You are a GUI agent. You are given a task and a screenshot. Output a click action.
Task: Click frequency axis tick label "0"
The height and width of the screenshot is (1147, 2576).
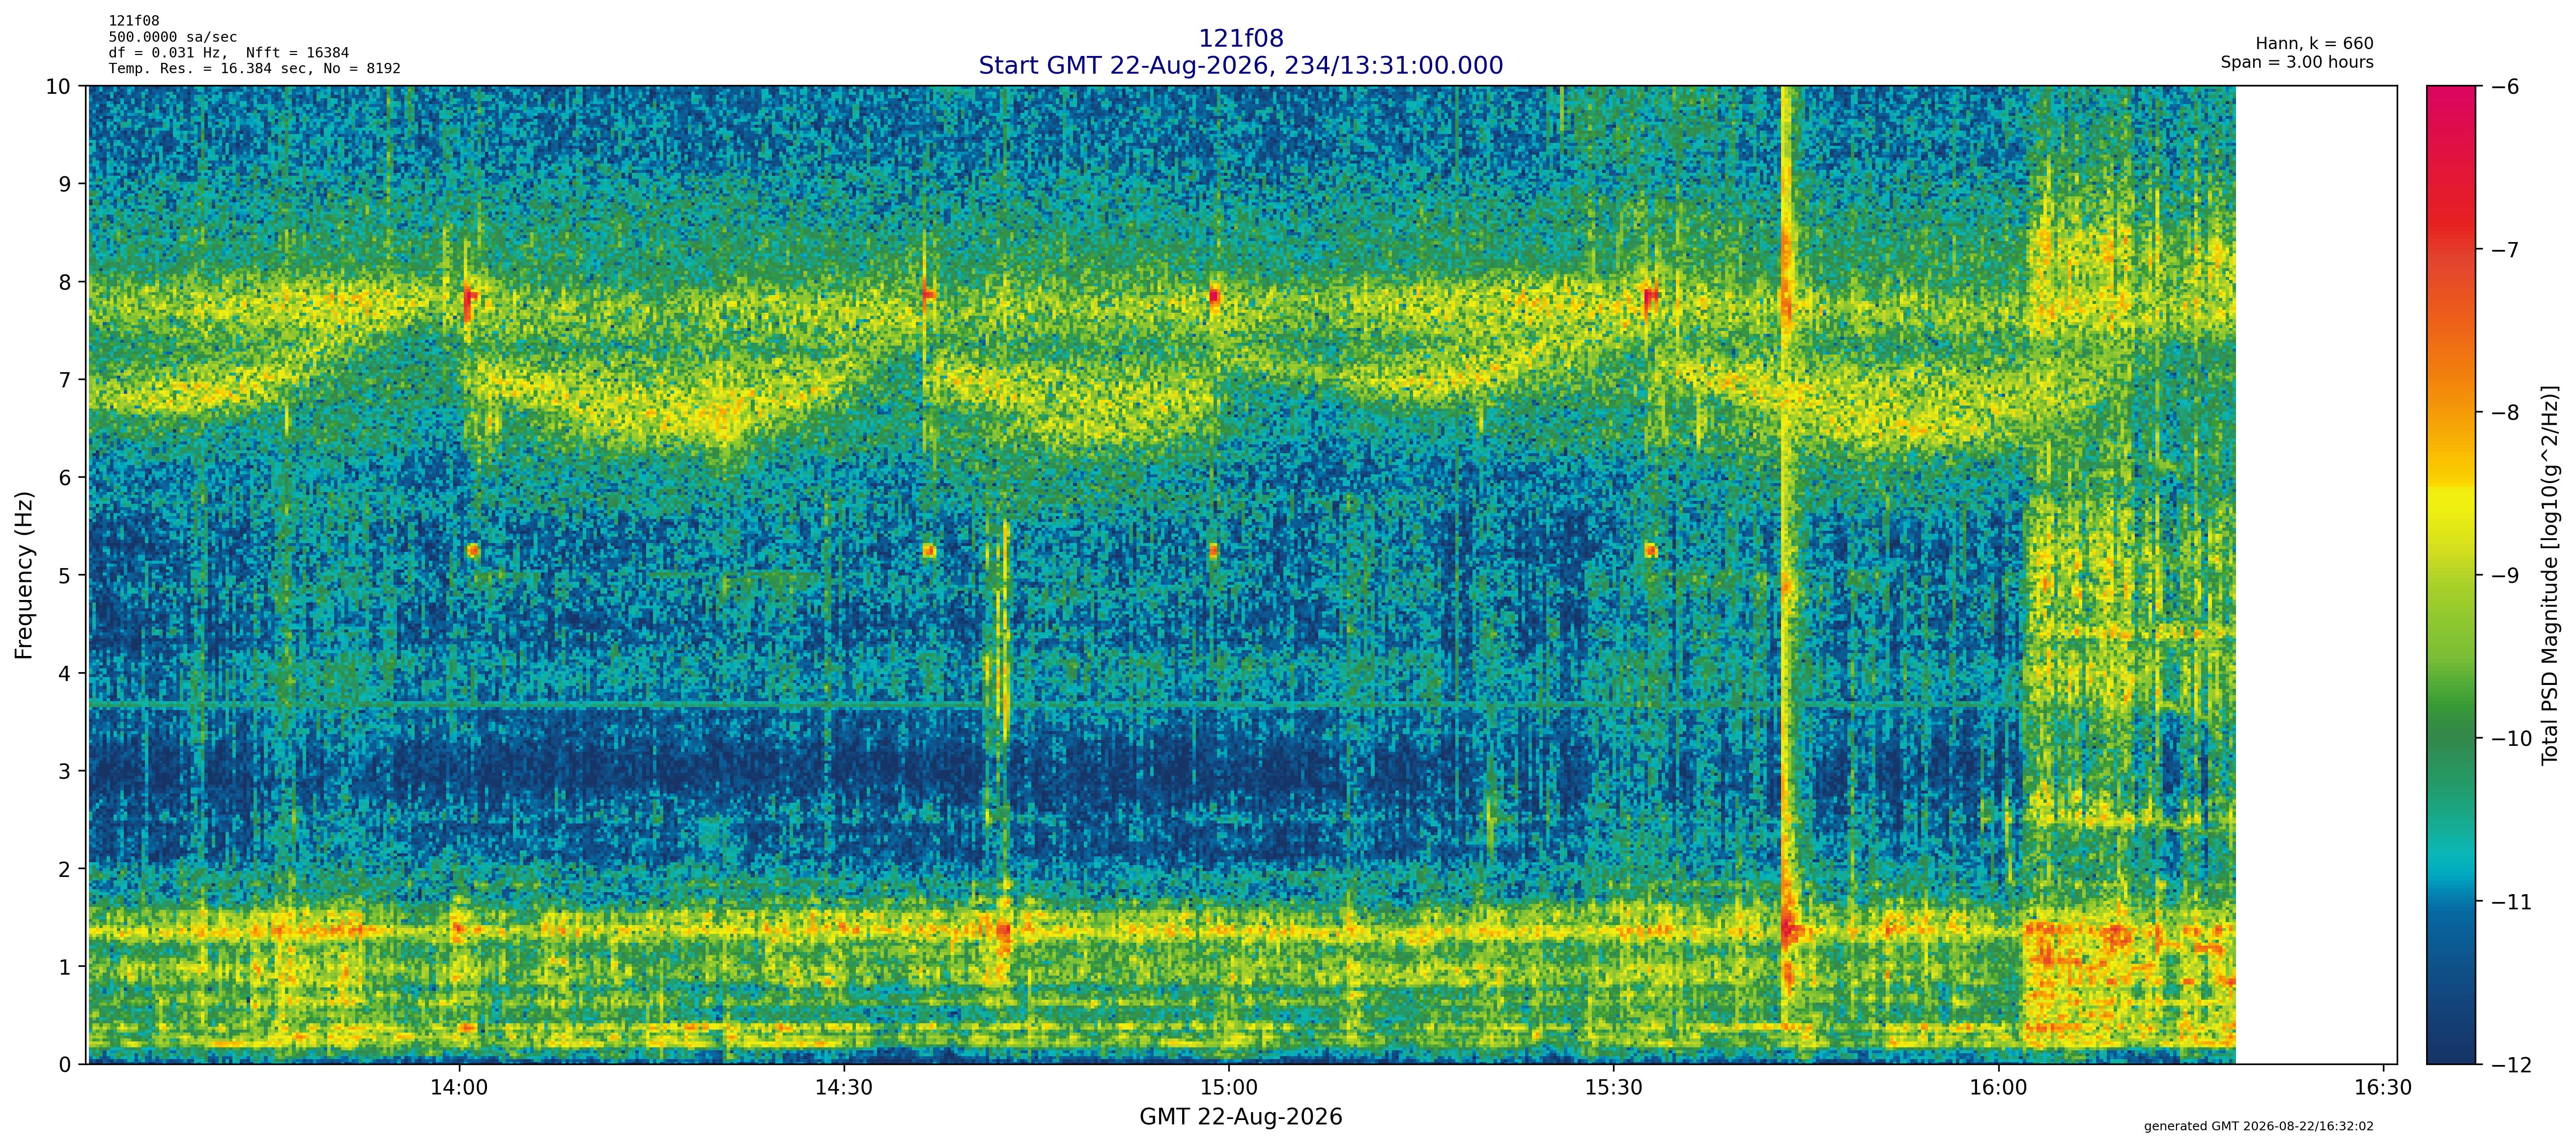65,1065
